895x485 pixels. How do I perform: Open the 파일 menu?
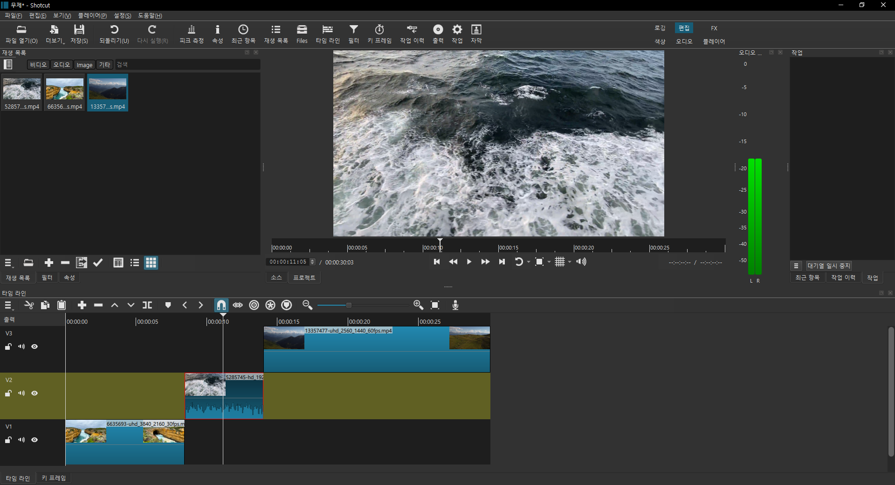(13, 15)
